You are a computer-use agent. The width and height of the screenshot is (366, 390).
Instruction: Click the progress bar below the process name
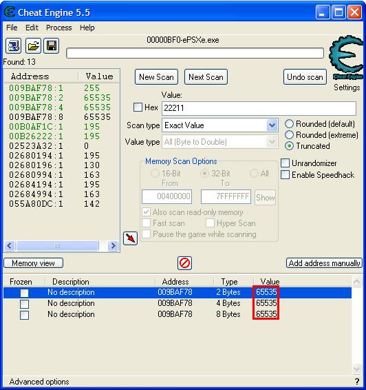[x=195, y=53]
